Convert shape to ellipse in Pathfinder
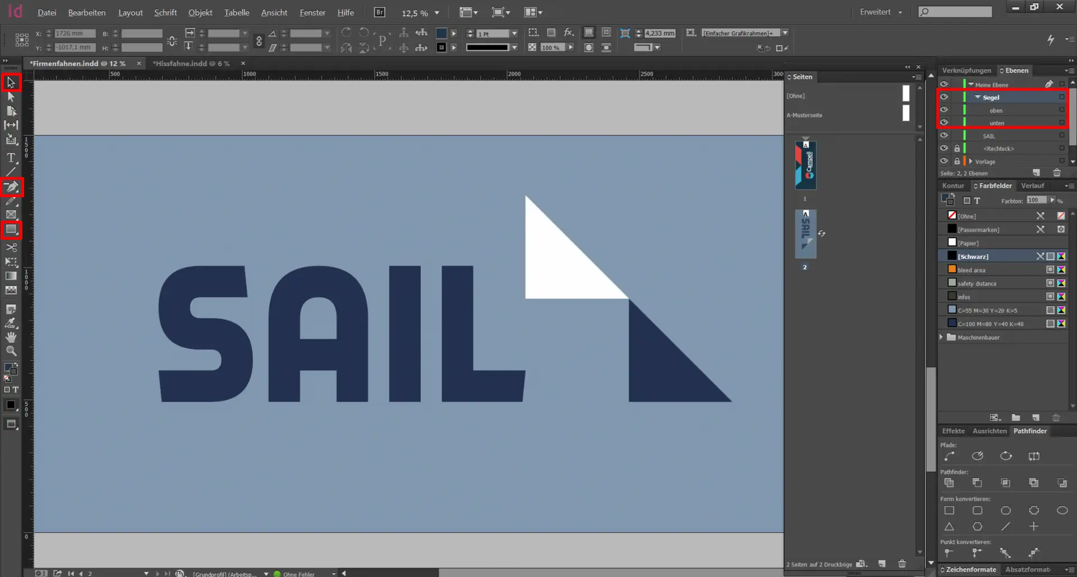 coord(1062,510)
